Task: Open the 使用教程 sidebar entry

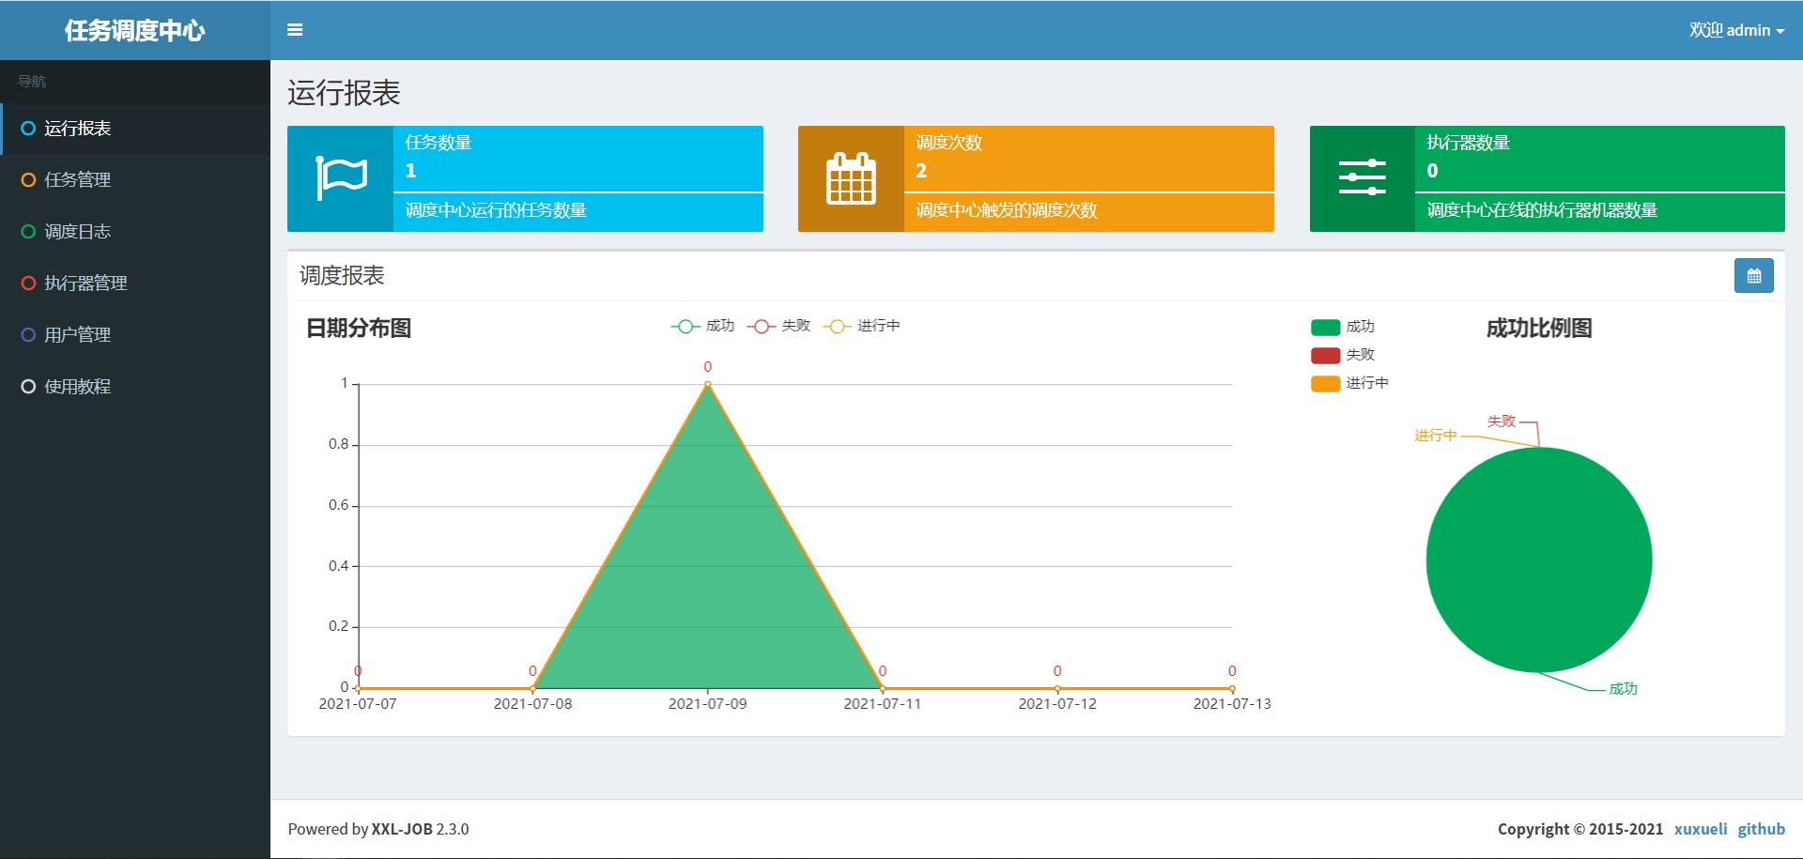Action: coord(135,387)
